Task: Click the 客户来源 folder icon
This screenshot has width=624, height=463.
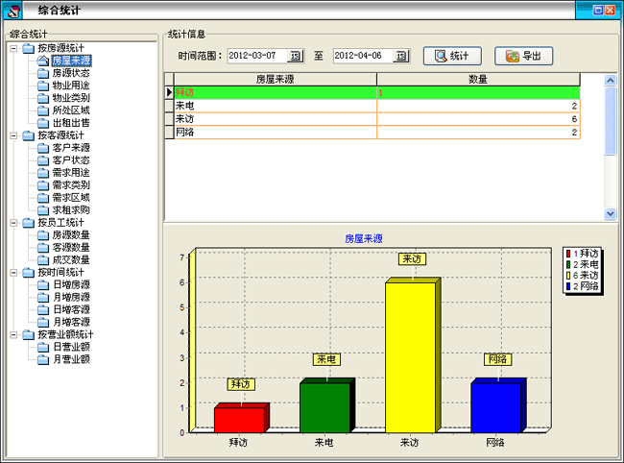Action: (x=43, y=148)
